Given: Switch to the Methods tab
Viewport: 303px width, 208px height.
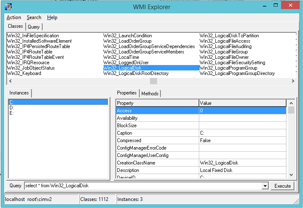Looking at the screenshot, I should 150,94.
